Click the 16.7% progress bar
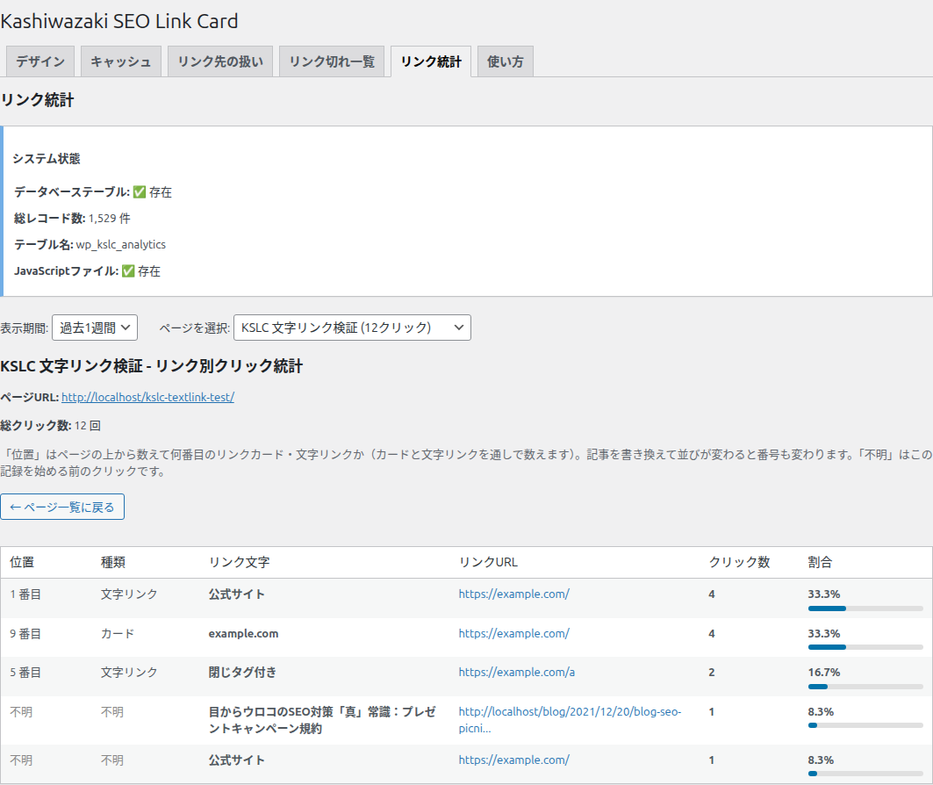 coord(865,687)
